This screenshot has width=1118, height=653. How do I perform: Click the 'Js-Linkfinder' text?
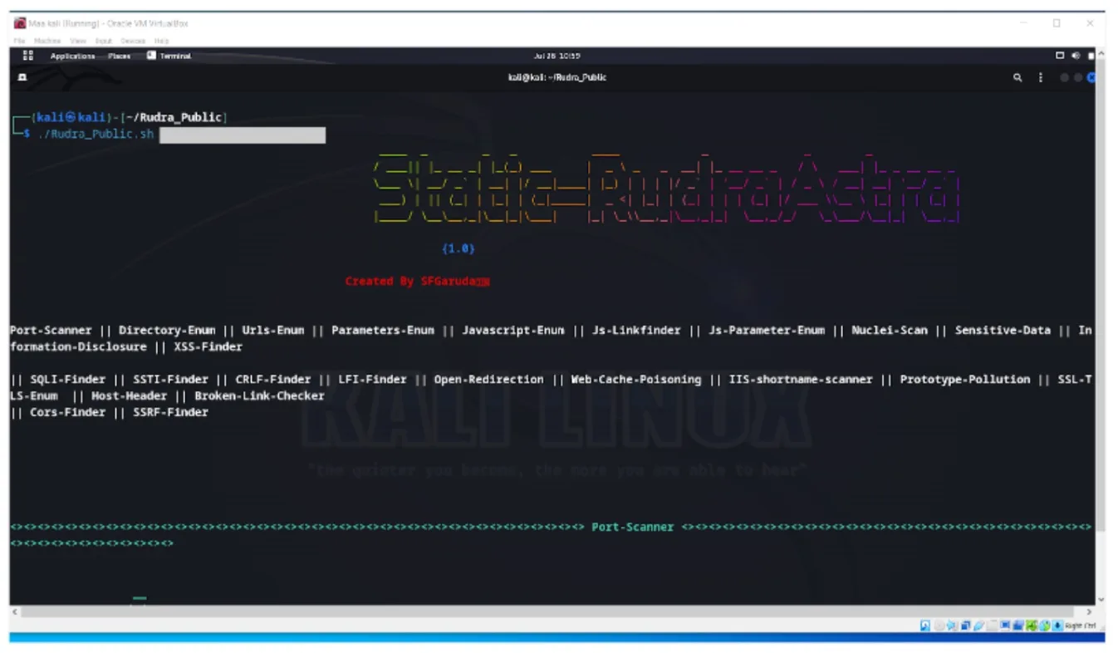pyautogui.click(x=636, y=330)
